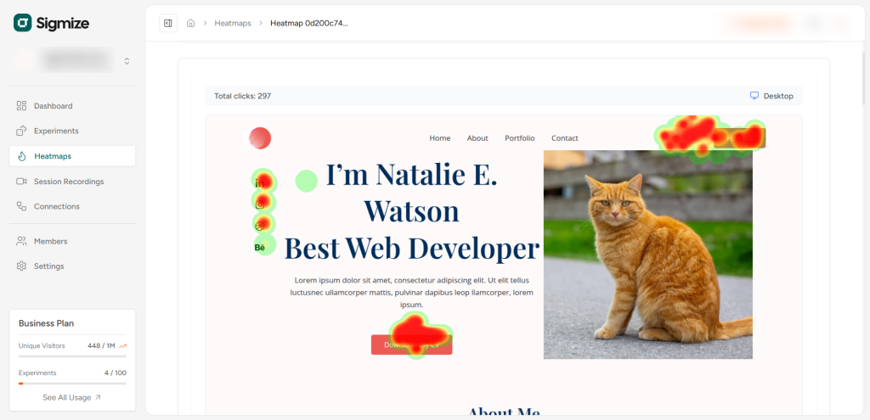Image resolution: width=870 pixels, height=420 pixels.
Task: Click the Unique Visitors usage progress bar
Action: tap(72, 356)
